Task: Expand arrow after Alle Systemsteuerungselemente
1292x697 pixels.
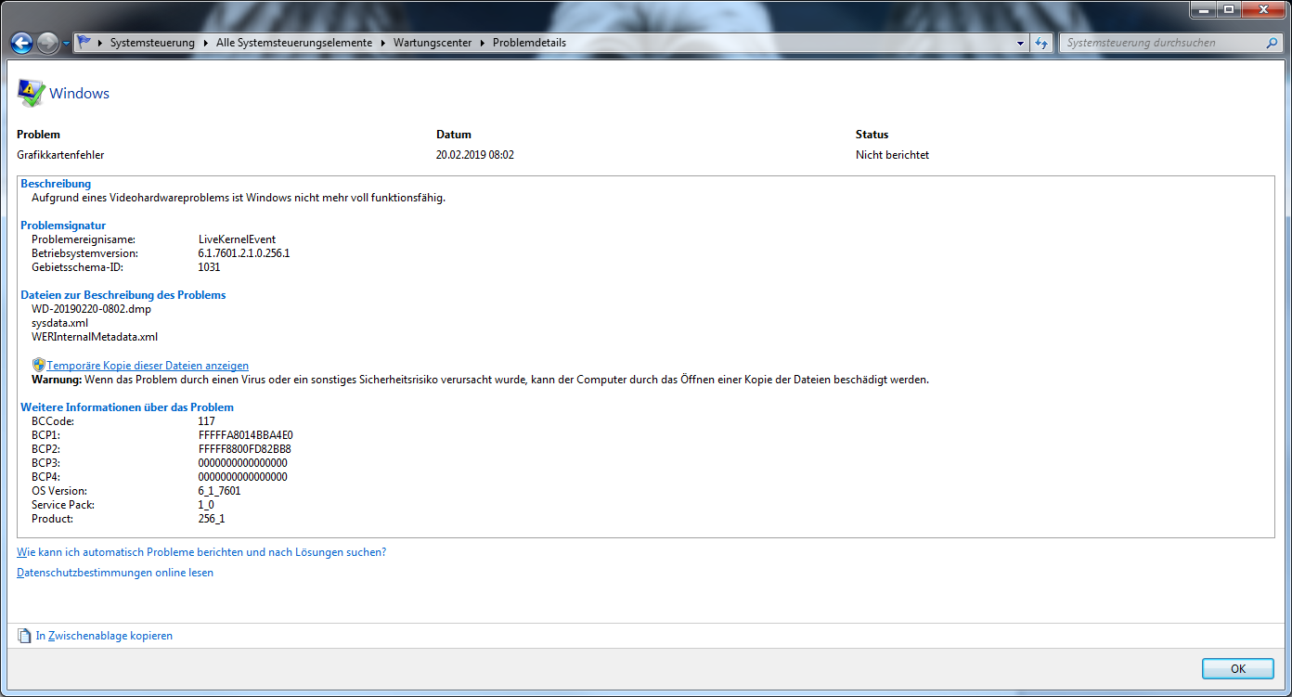Action: (x=382, y=43)
